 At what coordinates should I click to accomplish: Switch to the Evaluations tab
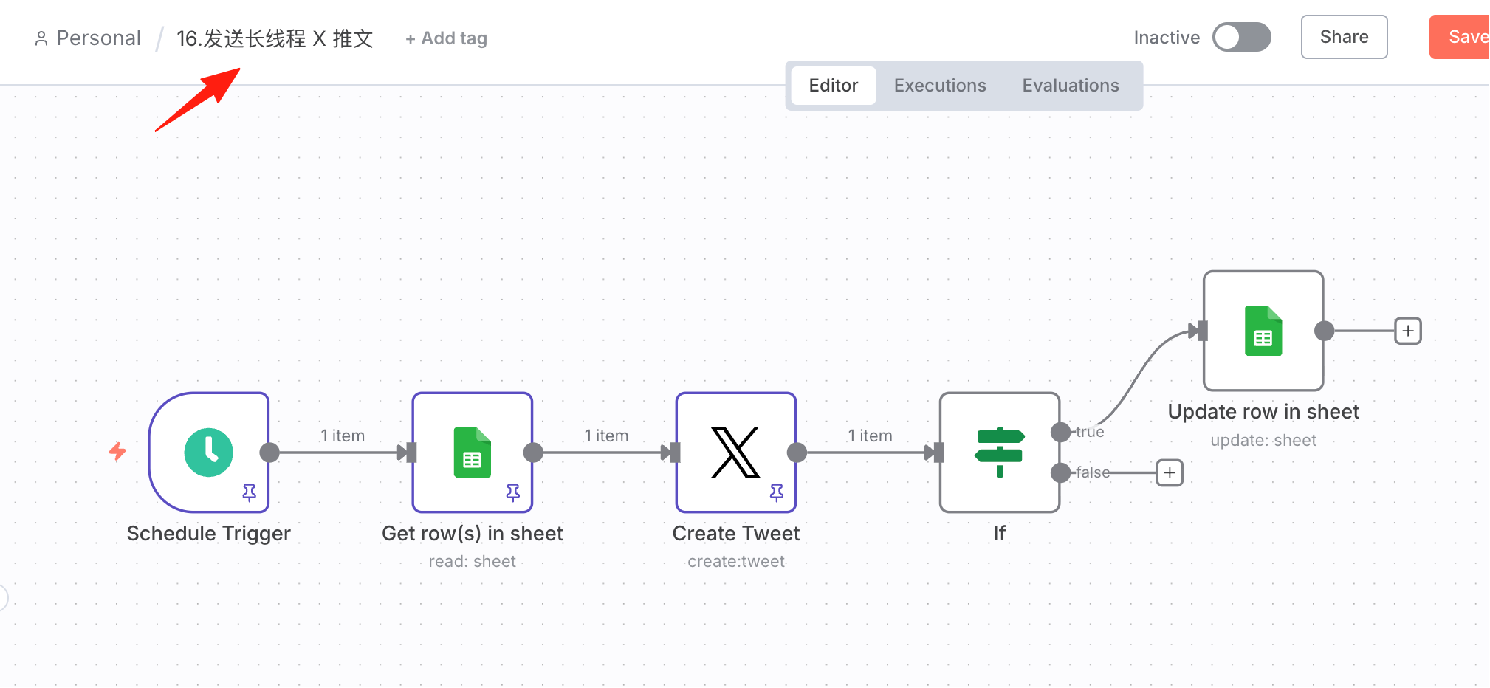click(x=1071, y=86)
